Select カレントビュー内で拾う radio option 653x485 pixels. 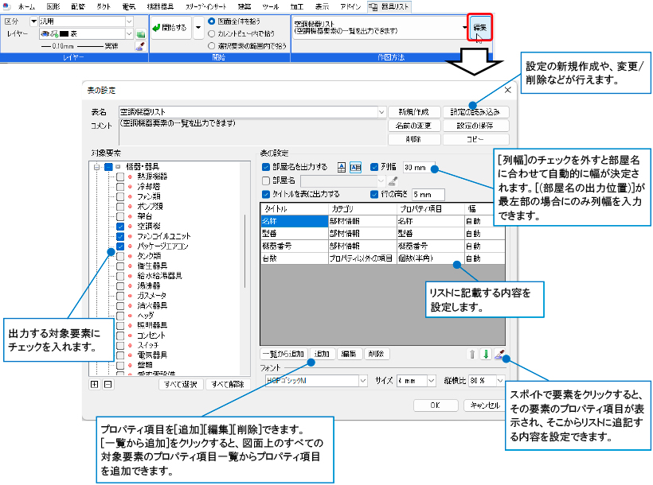[211, 34]
